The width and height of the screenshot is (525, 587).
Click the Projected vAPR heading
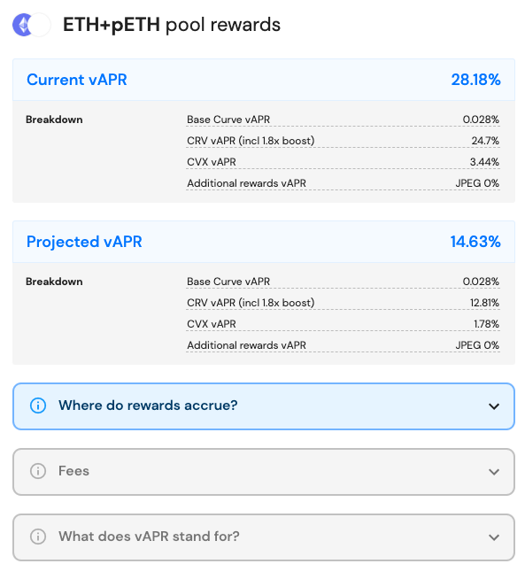coord(84,242)
